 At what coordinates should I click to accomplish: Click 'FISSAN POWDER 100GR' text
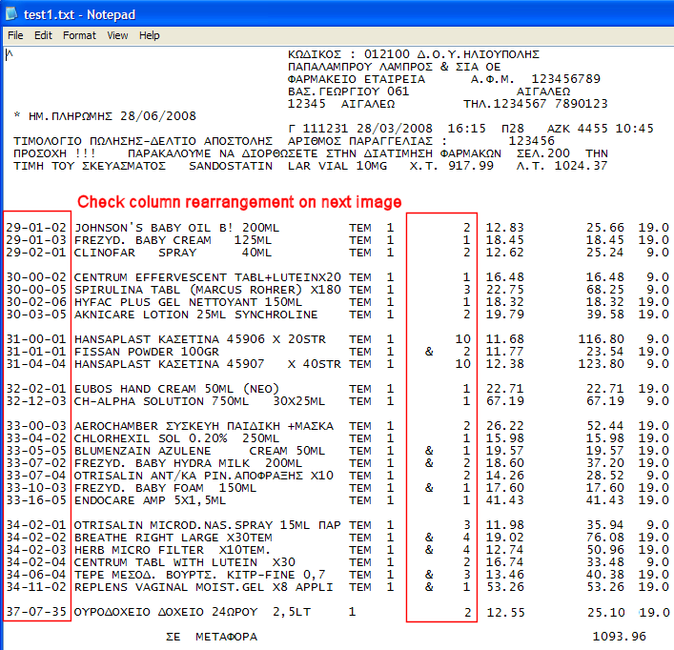[x=146, y=352]
